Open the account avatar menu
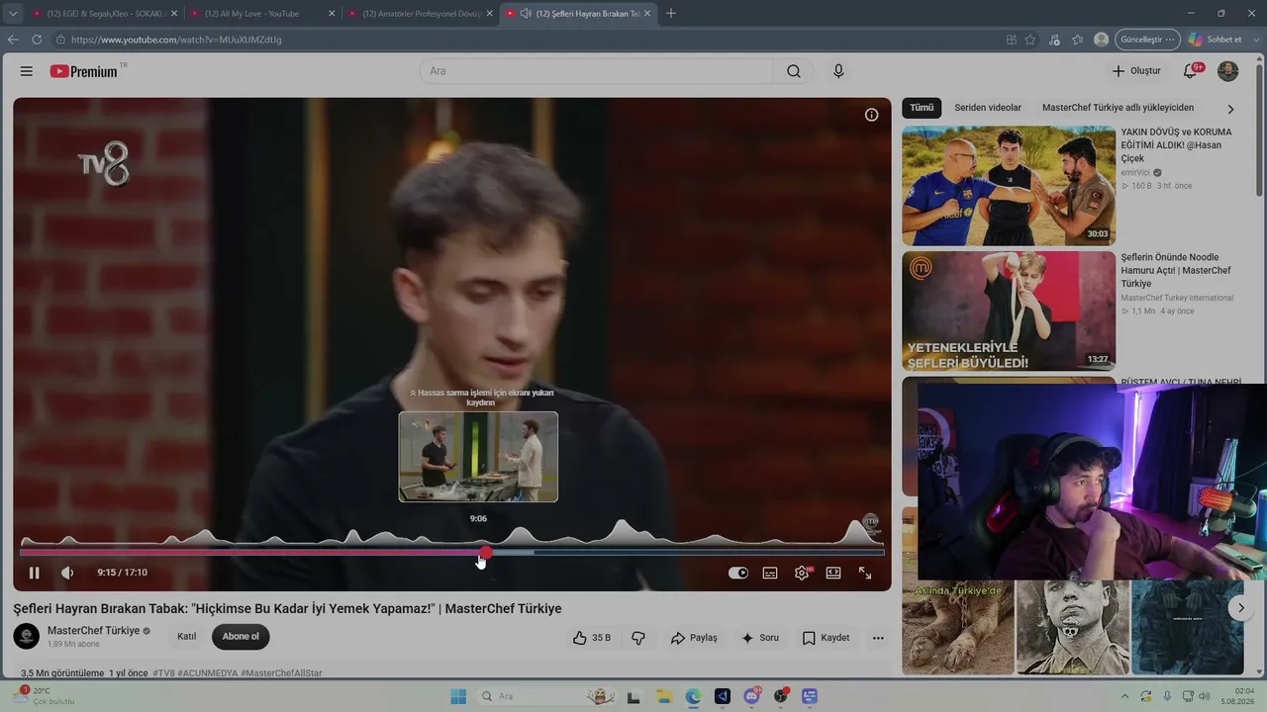Screen dimensions: 1267x712 click(x=1227, y=71)
